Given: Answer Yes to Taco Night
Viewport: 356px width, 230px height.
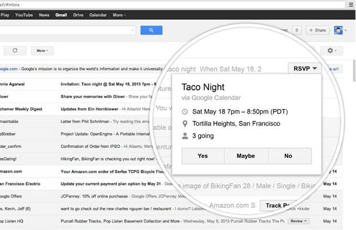Looking at the screenshot, I should click(x=202, y=156).
